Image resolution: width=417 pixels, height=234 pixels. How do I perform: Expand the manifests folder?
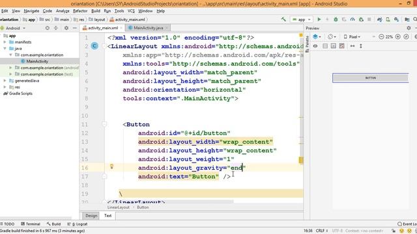(5, 42)
